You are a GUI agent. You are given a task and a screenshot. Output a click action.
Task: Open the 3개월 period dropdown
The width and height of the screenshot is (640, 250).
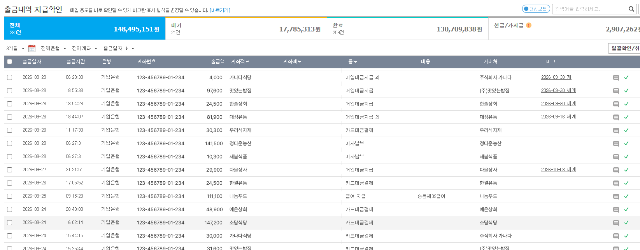pos(15,49)
